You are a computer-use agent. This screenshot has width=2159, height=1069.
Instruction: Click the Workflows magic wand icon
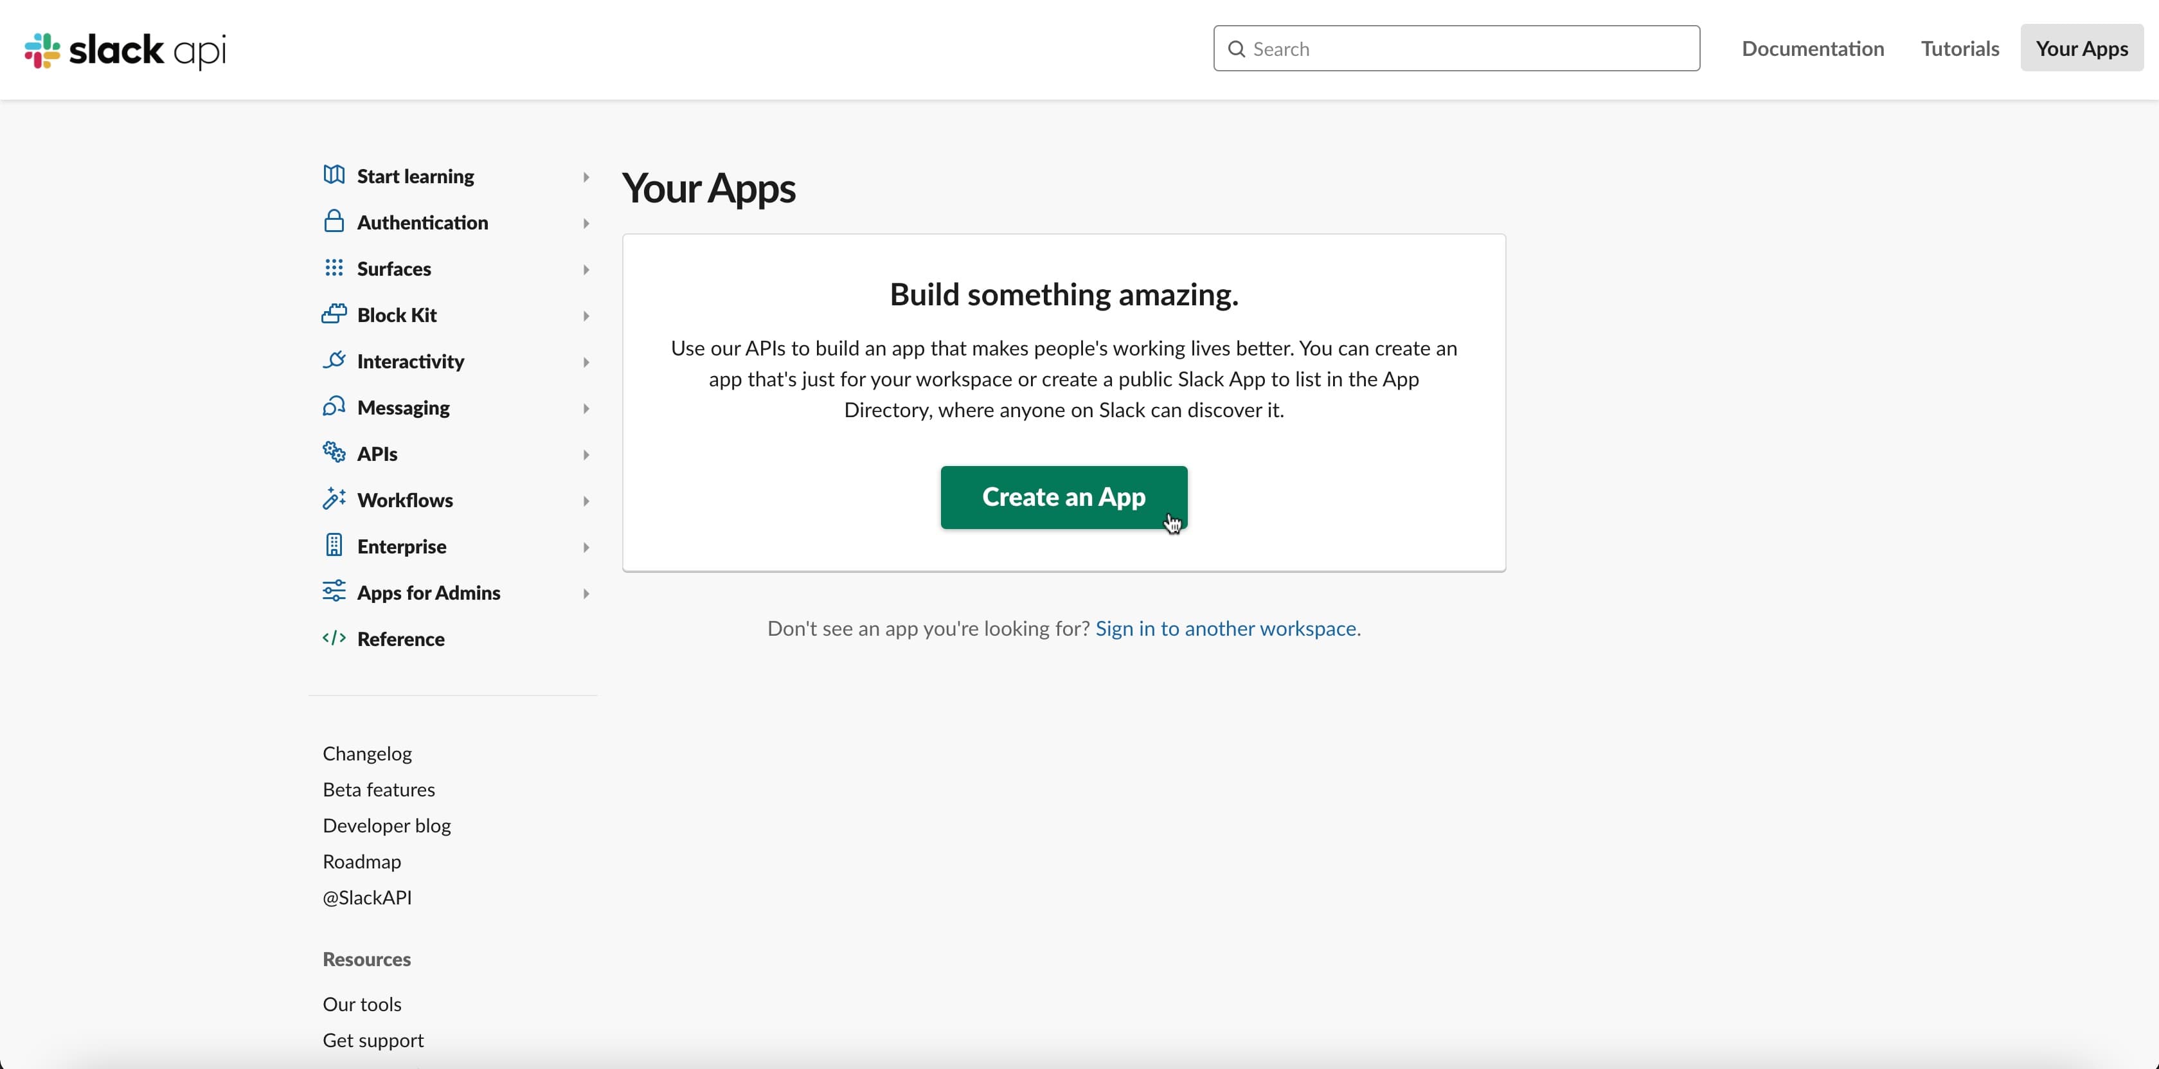pos(334,499)
